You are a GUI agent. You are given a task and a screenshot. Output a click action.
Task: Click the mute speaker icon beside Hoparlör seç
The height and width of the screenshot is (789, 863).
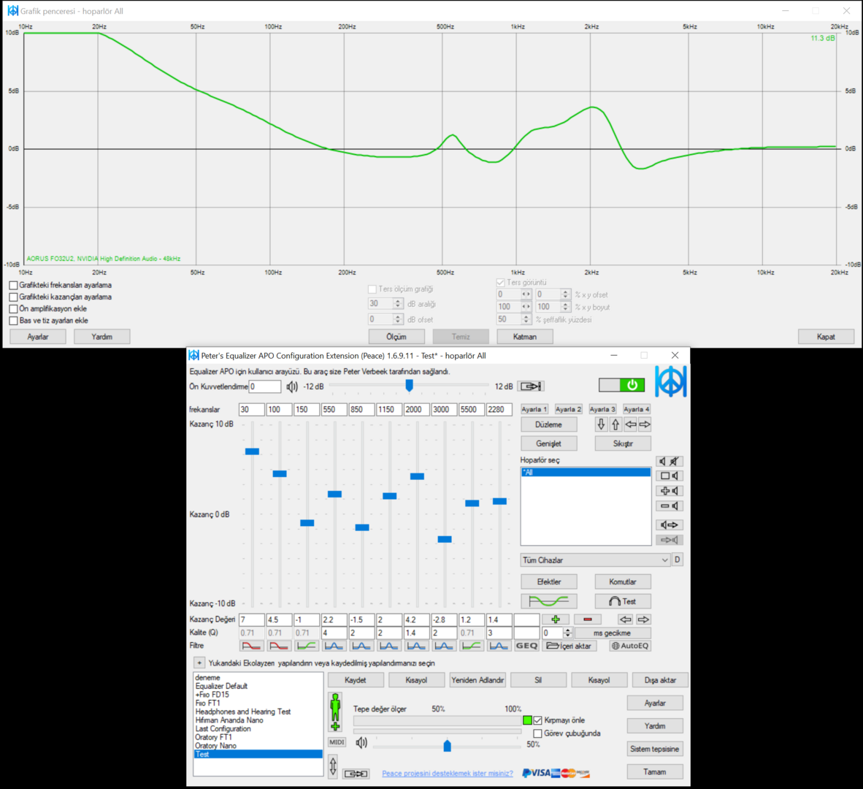coord(669,462)
